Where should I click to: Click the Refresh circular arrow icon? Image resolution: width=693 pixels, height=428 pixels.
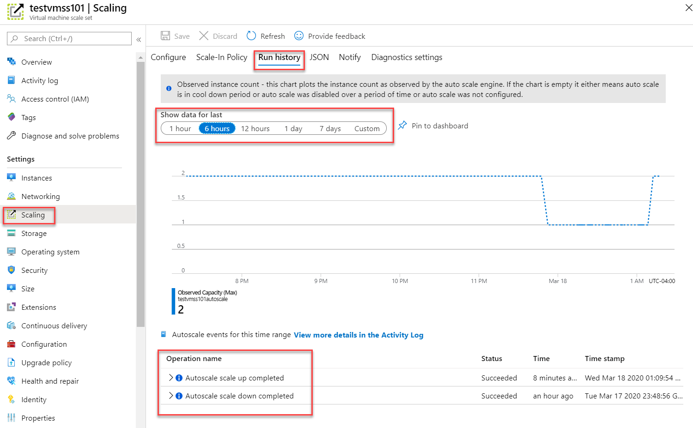tap(251, 36)
